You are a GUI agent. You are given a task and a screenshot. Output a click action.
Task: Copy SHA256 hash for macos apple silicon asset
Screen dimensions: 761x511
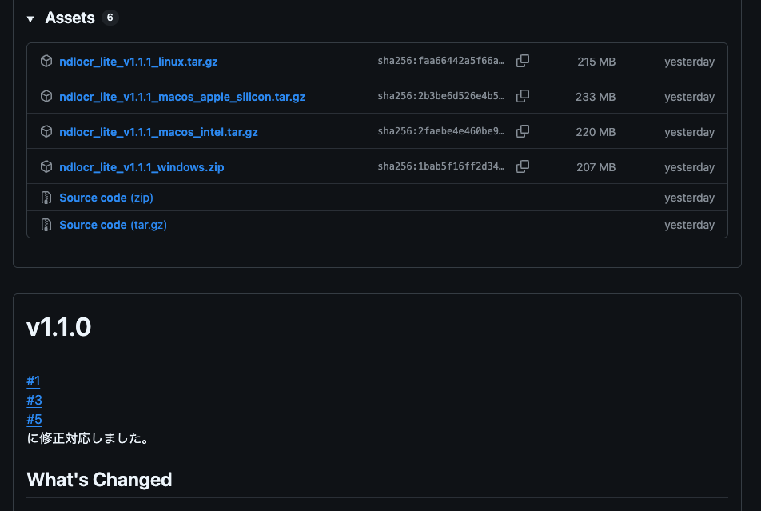point(523,96)
